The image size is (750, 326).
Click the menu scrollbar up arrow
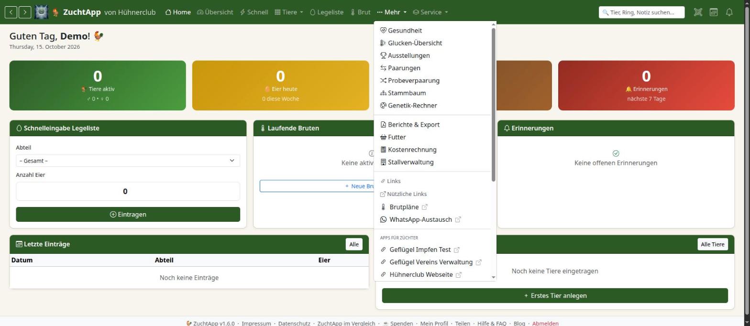point(493,24)
